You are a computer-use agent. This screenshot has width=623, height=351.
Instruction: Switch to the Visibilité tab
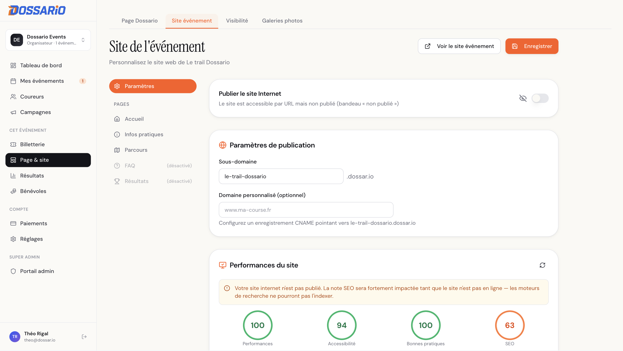237,21
